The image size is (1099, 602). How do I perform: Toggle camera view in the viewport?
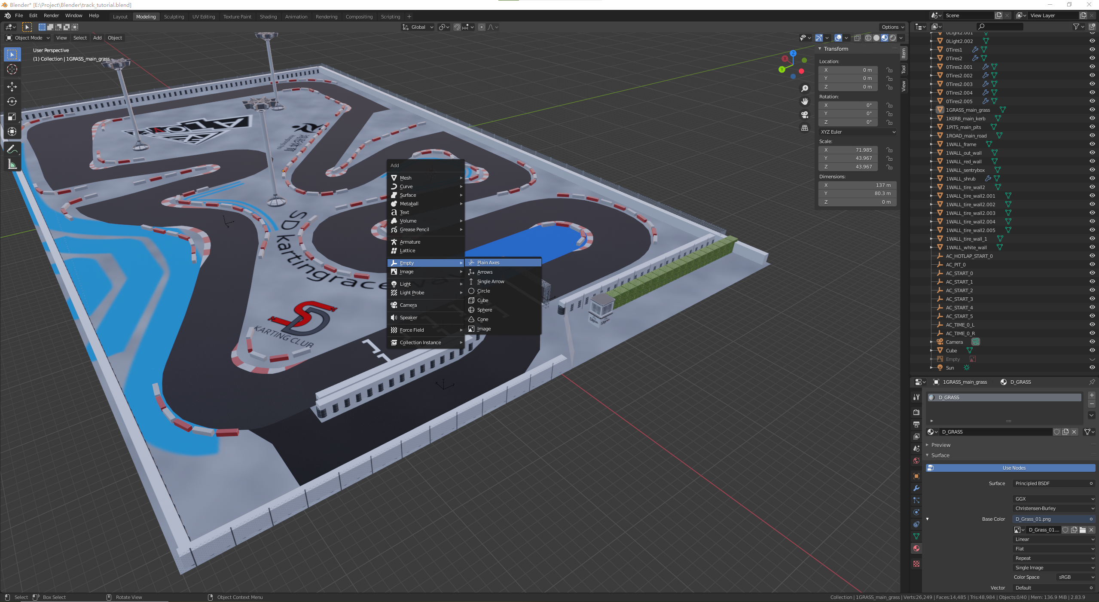804,115
